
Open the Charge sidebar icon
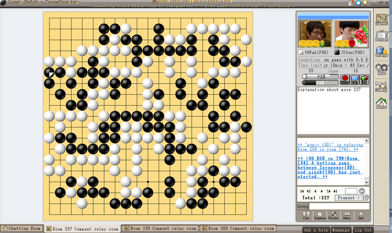pyautogui.click(x=382, y=52)
